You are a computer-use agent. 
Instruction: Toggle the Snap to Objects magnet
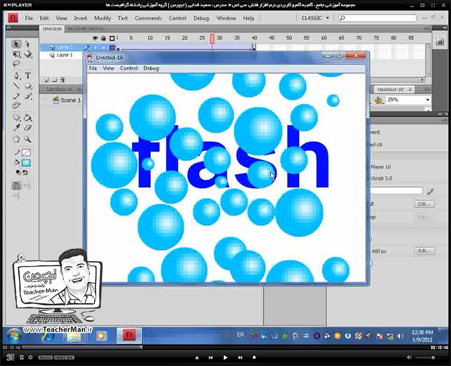pyautogui.click(x=16, y=186)
